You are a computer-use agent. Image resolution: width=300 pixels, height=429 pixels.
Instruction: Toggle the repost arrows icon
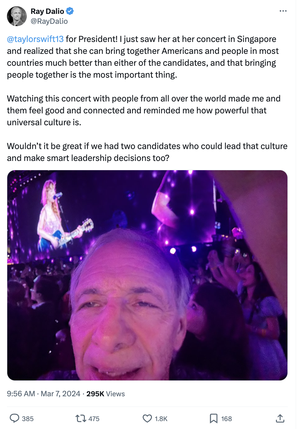tap(81, 419)
